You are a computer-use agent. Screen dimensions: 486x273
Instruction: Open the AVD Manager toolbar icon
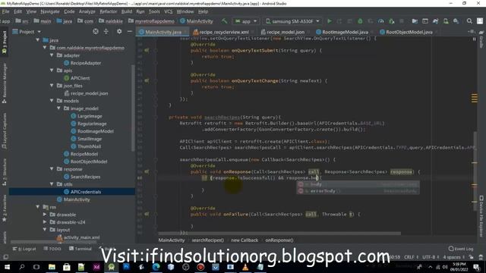(x=446, y=21)
